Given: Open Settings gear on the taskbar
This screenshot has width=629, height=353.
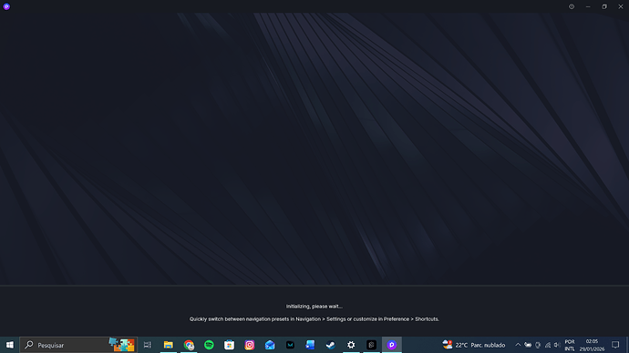Looking at the screenshot, I should (x=351, y=345).
